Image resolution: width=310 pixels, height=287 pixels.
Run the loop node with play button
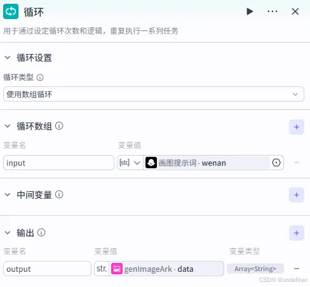click(x=250, y=11)
